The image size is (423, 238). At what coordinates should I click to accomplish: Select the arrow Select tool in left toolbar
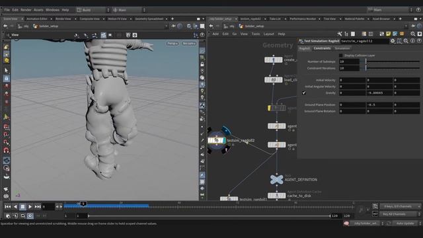point(6,71)
